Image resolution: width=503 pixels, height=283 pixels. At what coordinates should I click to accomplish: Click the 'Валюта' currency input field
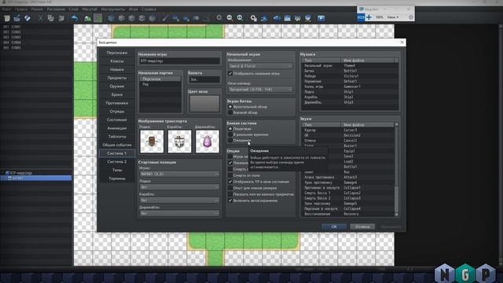[204, 79]
